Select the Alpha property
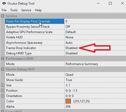Image resolution: width=126 pixels, height=112 pixels. click(x=35, y=106)
